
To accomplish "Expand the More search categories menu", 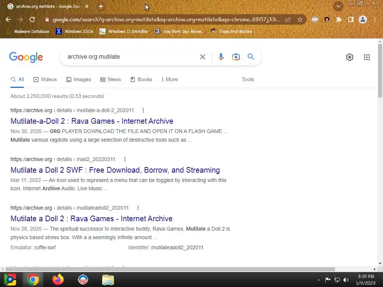I will pos(169,80).
